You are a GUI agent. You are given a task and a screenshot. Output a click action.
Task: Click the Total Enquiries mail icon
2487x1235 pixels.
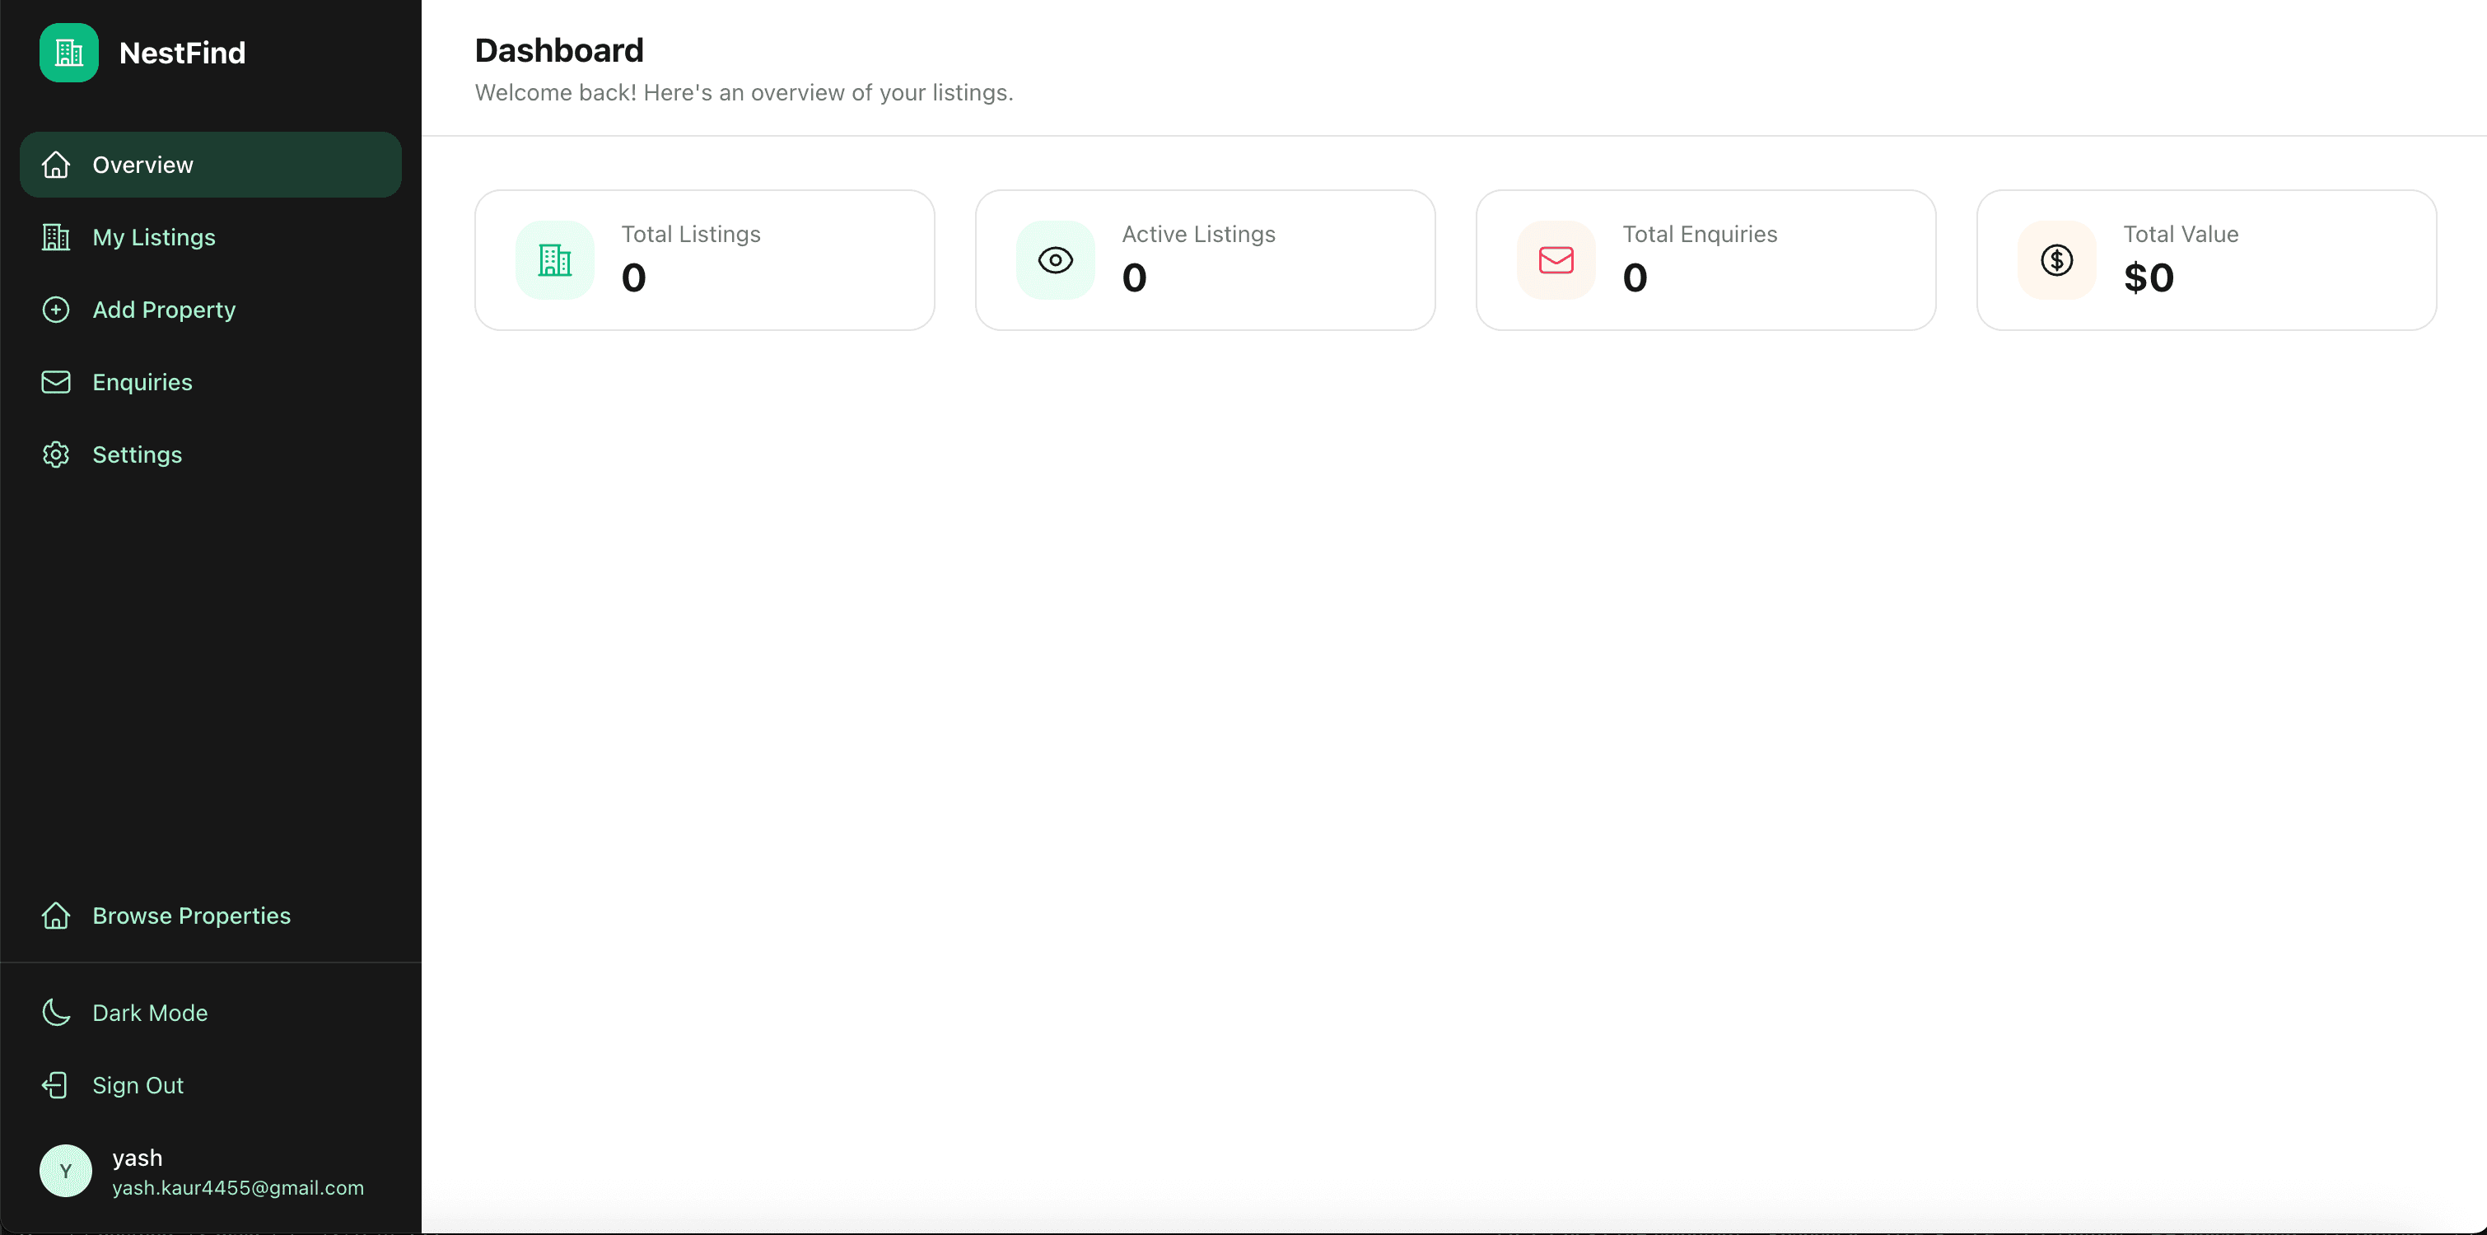(x=1555, y=259)
